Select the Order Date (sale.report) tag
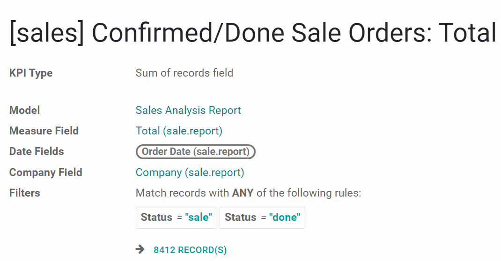Viewport: 501px width, 261px height. 196,151
